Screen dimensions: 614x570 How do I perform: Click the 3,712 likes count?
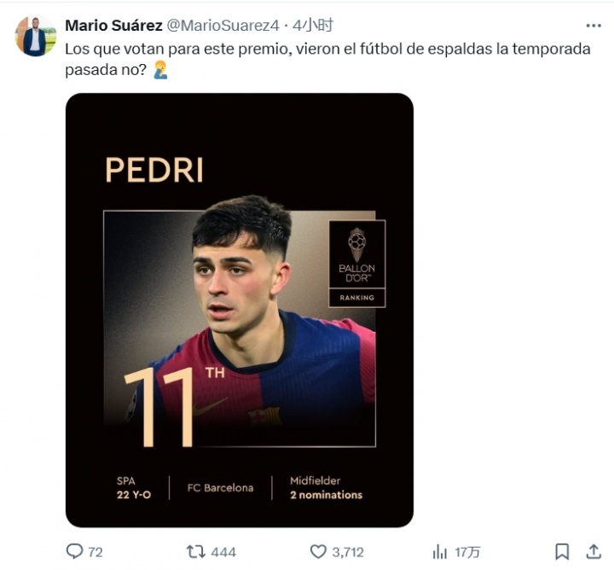tap(347, 552)
